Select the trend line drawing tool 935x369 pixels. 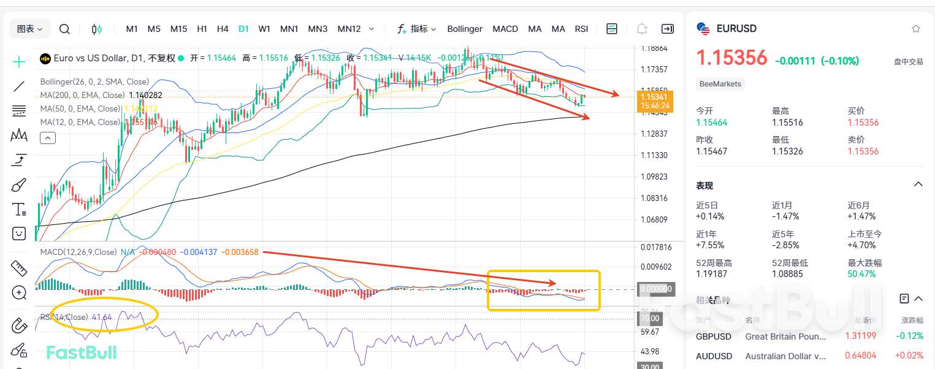(x=19, y=86)
